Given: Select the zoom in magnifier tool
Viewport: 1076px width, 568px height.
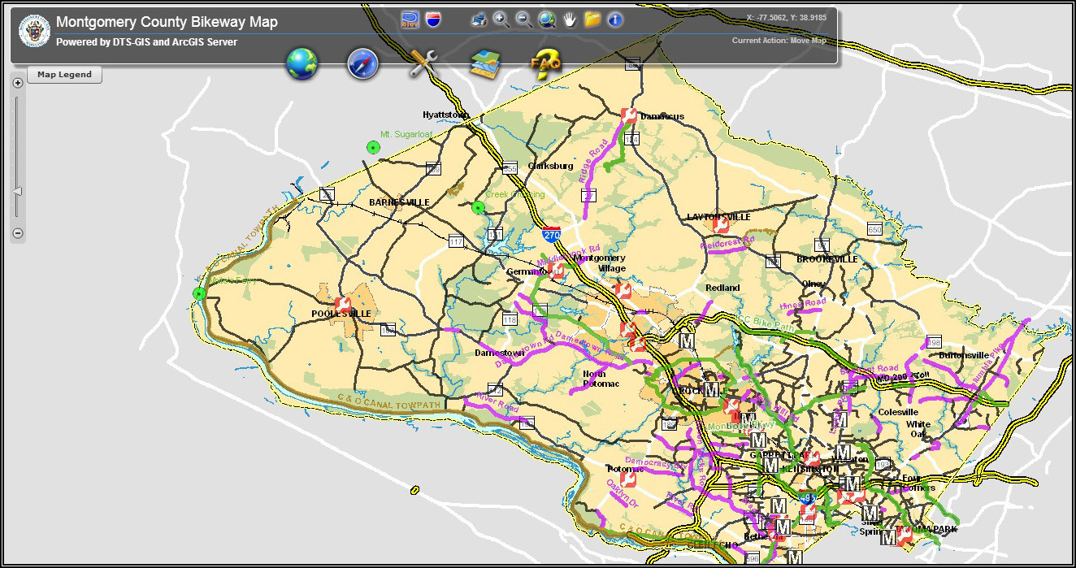Looking at the screenshot, I should (501, 20).
